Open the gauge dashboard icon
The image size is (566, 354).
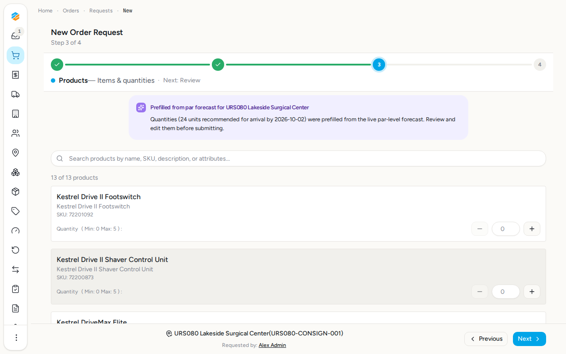(15, 231)
